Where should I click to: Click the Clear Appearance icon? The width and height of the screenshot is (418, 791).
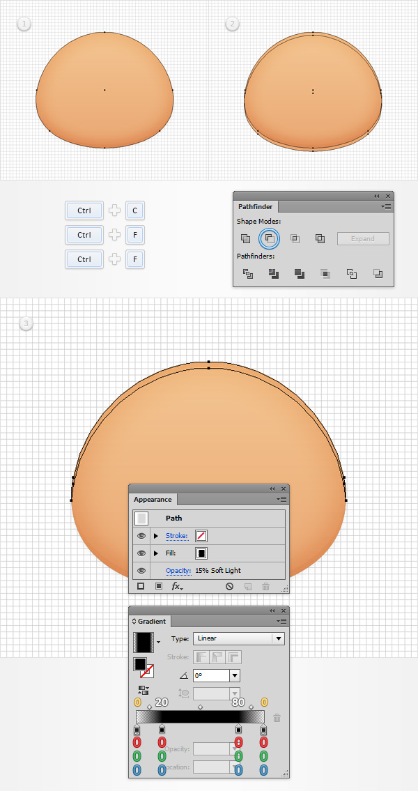(229, 587)
